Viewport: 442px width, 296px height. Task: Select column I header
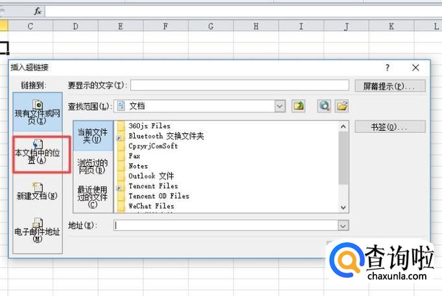pos(301,27)
